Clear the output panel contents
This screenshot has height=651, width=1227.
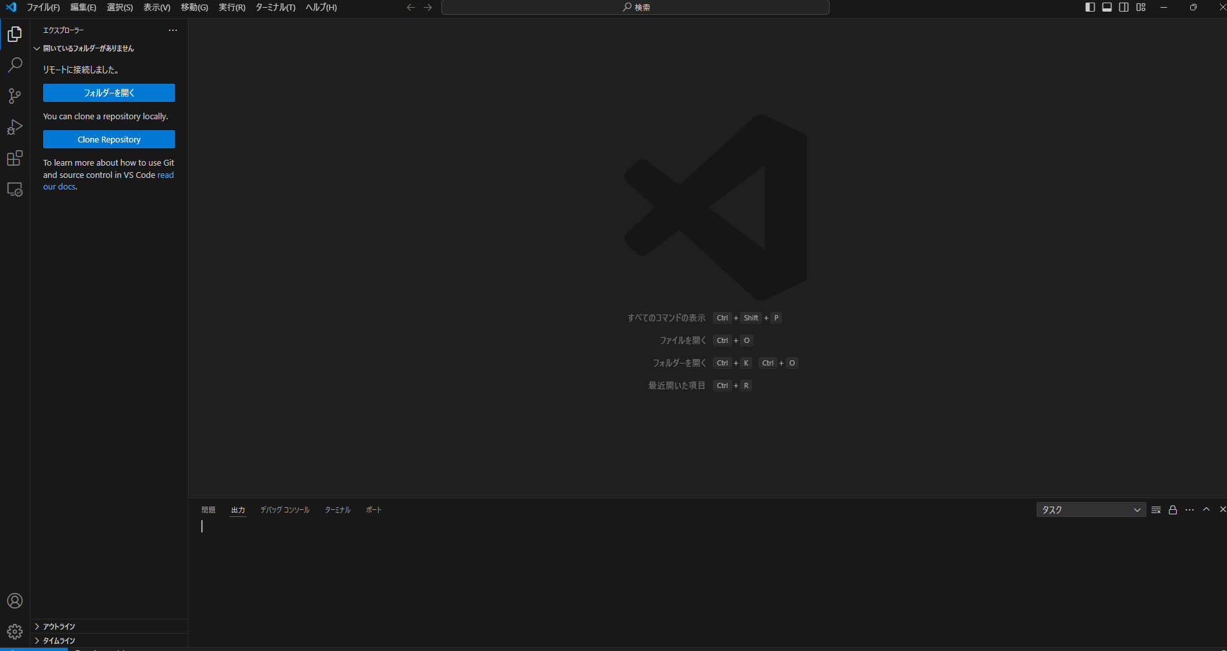click(1156, 510)
